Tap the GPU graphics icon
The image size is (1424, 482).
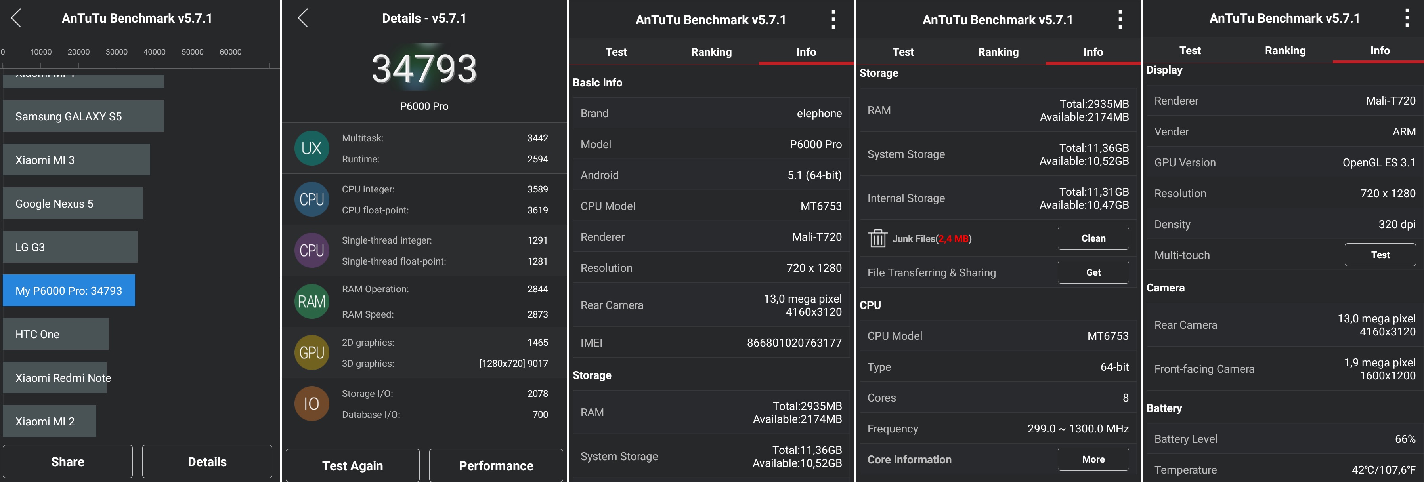[x=312, y=353]
